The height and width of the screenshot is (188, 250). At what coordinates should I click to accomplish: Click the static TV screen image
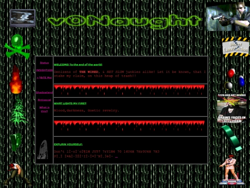click(23, 18)
